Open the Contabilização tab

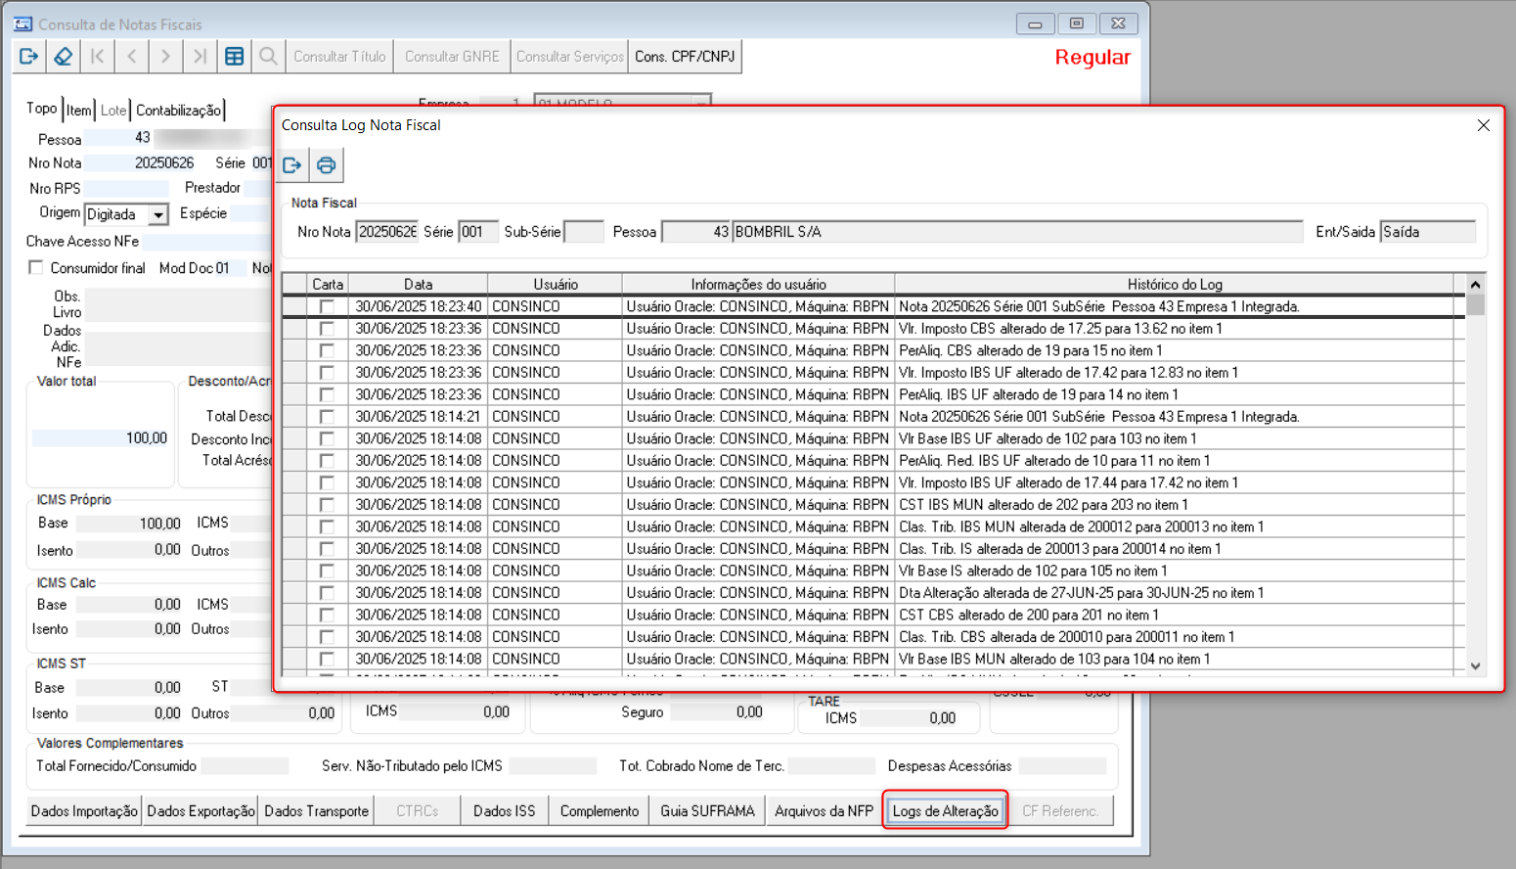[179, 111]
